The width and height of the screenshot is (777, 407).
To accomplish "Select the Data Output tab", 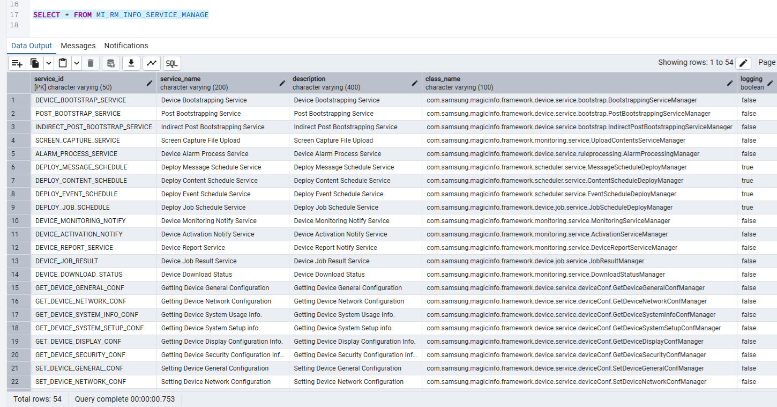I will click(x=32, y=46).
